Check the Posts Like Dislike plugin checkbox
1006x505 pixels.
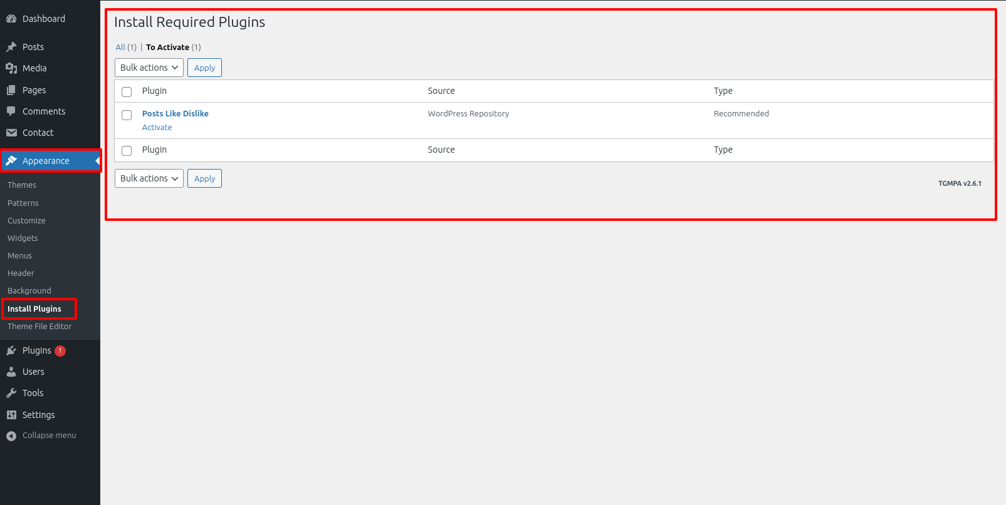click(x=127, y=115)
